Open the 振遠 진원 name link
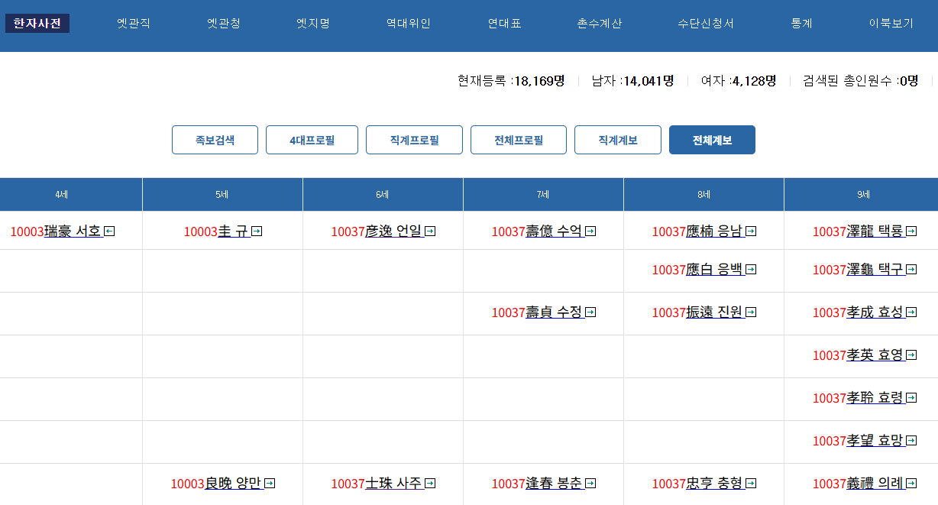Viewport: 938px width, 505px height. pyautogui.click(x=715, y=312)
